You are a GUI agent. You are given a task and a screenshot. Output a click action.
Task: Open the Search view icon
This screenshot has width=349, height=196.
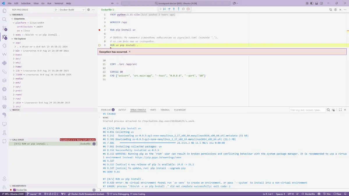tap(4, 19)
